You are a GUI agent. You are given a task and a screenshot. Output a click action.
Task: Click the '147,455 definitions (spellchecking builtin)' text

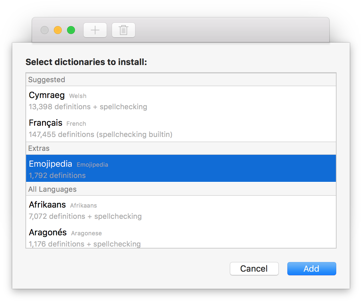[x=101, y=134]
